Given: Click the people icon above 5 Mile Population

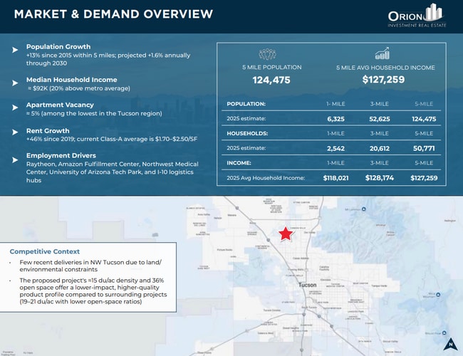Looking at the screenshot, I should tap(268, 54).
